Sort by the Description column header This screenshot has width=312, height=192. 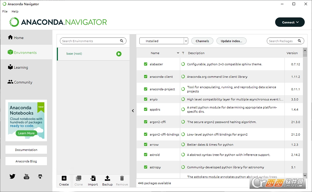coord(196,53)
